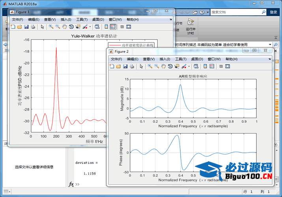Collapse MATLAB toolstrip with minimize arrow
The width and height of the screenshot is (282, 197).
(276, 37)
